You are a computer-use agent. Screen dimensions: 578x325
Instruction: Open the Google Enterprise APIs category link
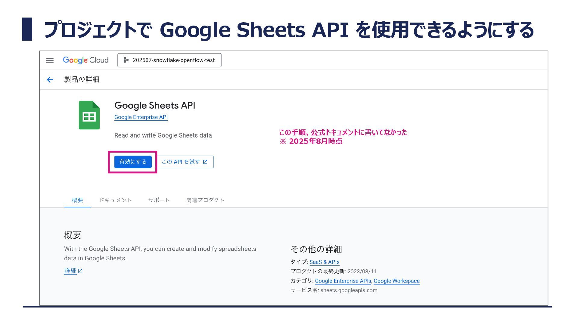(x=343, y=281)
